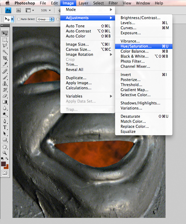186x224 pixels.
Task: Expand the Variables submenu
Action: click(87, 96)
